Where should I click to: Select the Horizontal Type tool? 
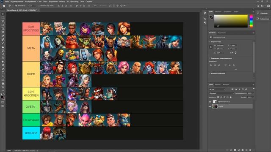point(3,73)
